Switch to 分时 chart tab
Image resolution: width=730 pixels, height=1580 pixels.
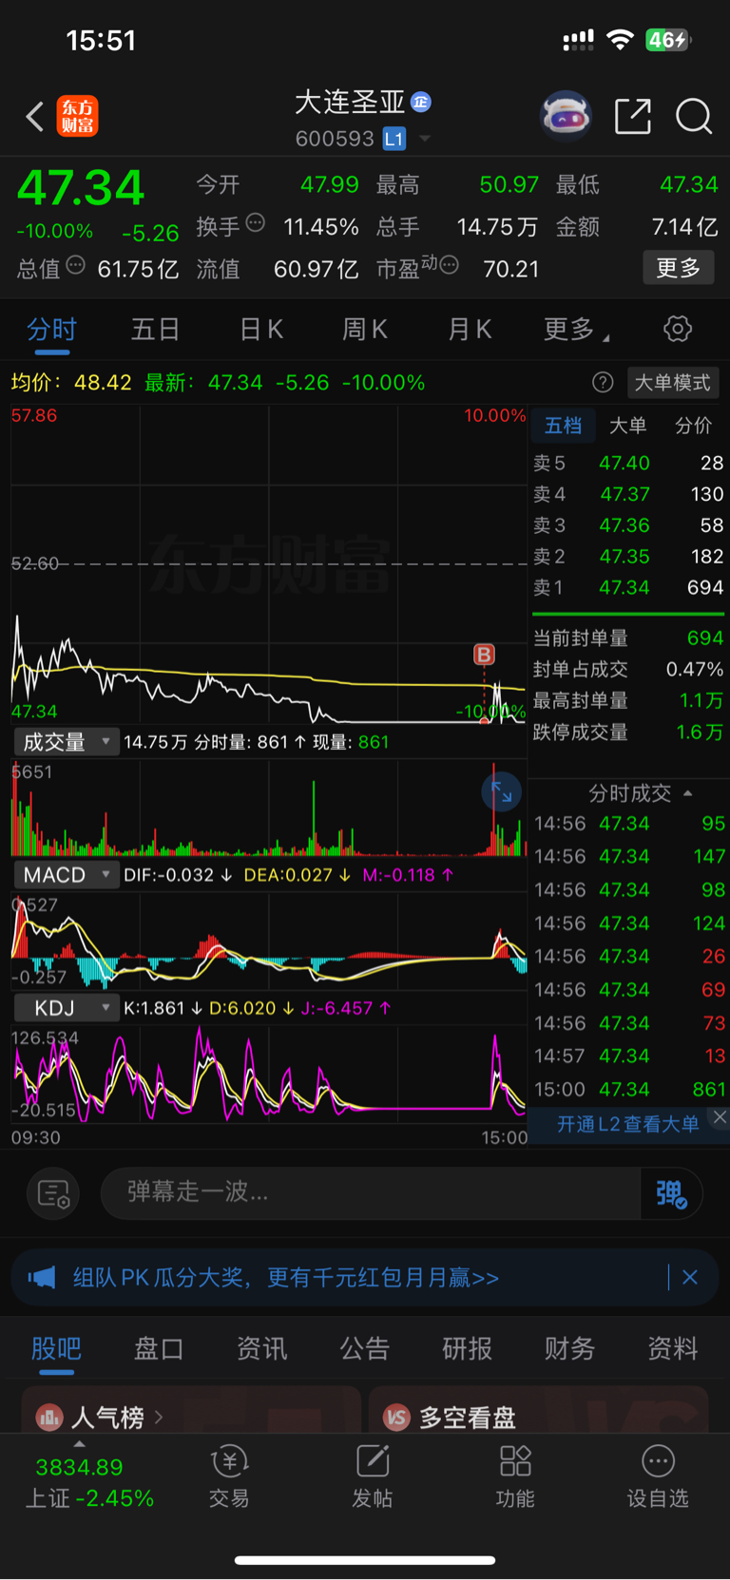[52, 330]
